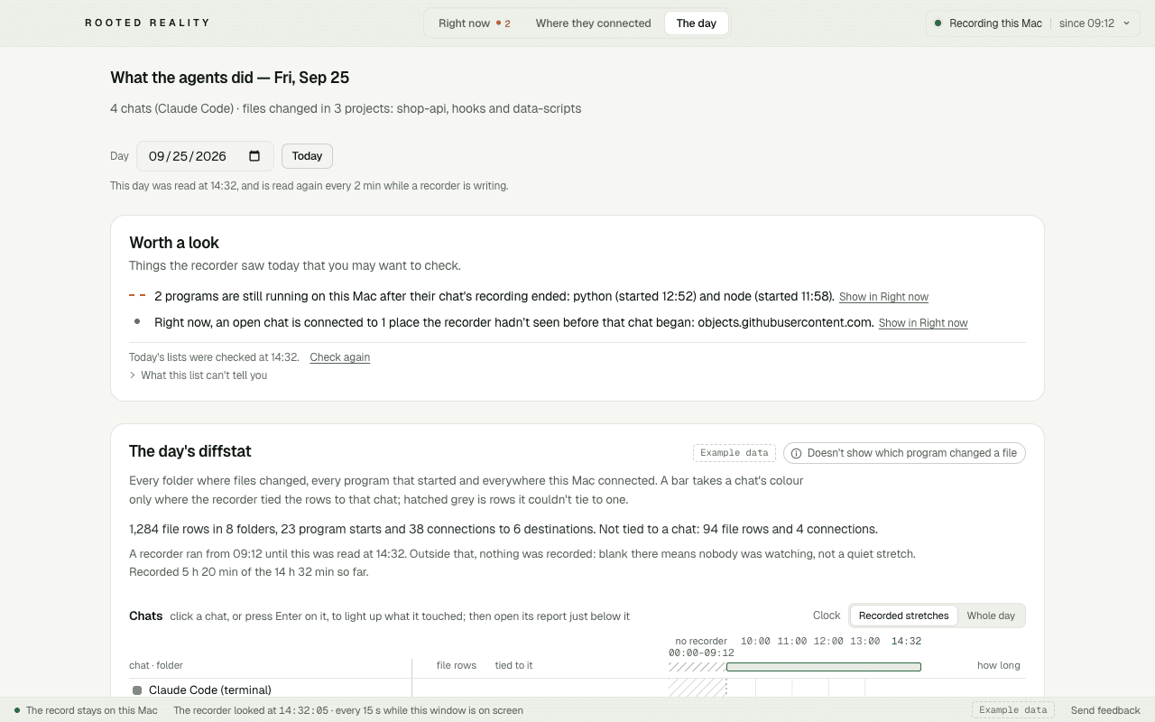The height and width of the screenshot is (722, 1155).
Task: Click the green recording status dot
Action: pyautogui.click(x=938, y=23)
